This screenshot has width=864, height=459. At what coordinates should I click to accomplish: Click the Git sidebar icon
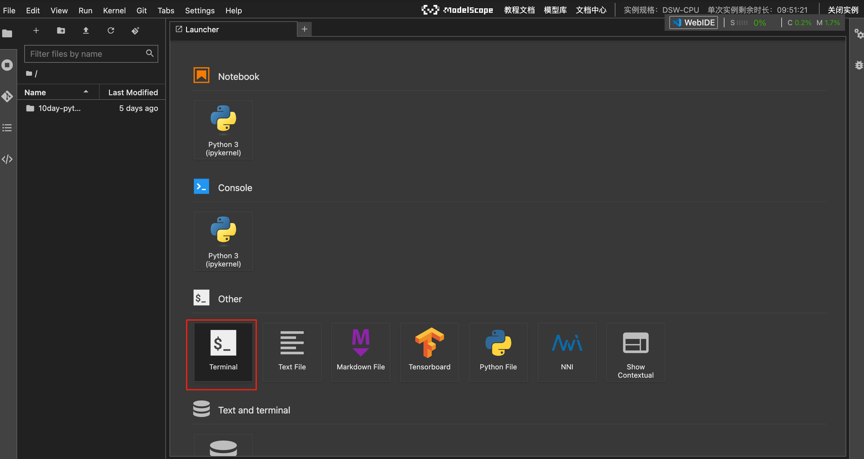[7, 96]
